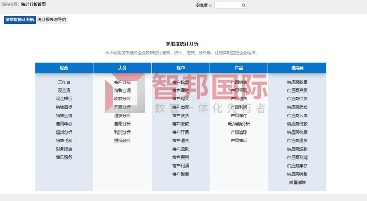The height and width of the screenshot is (201, 367).
Task: Open 产品追踪 report
Action: 239,132
